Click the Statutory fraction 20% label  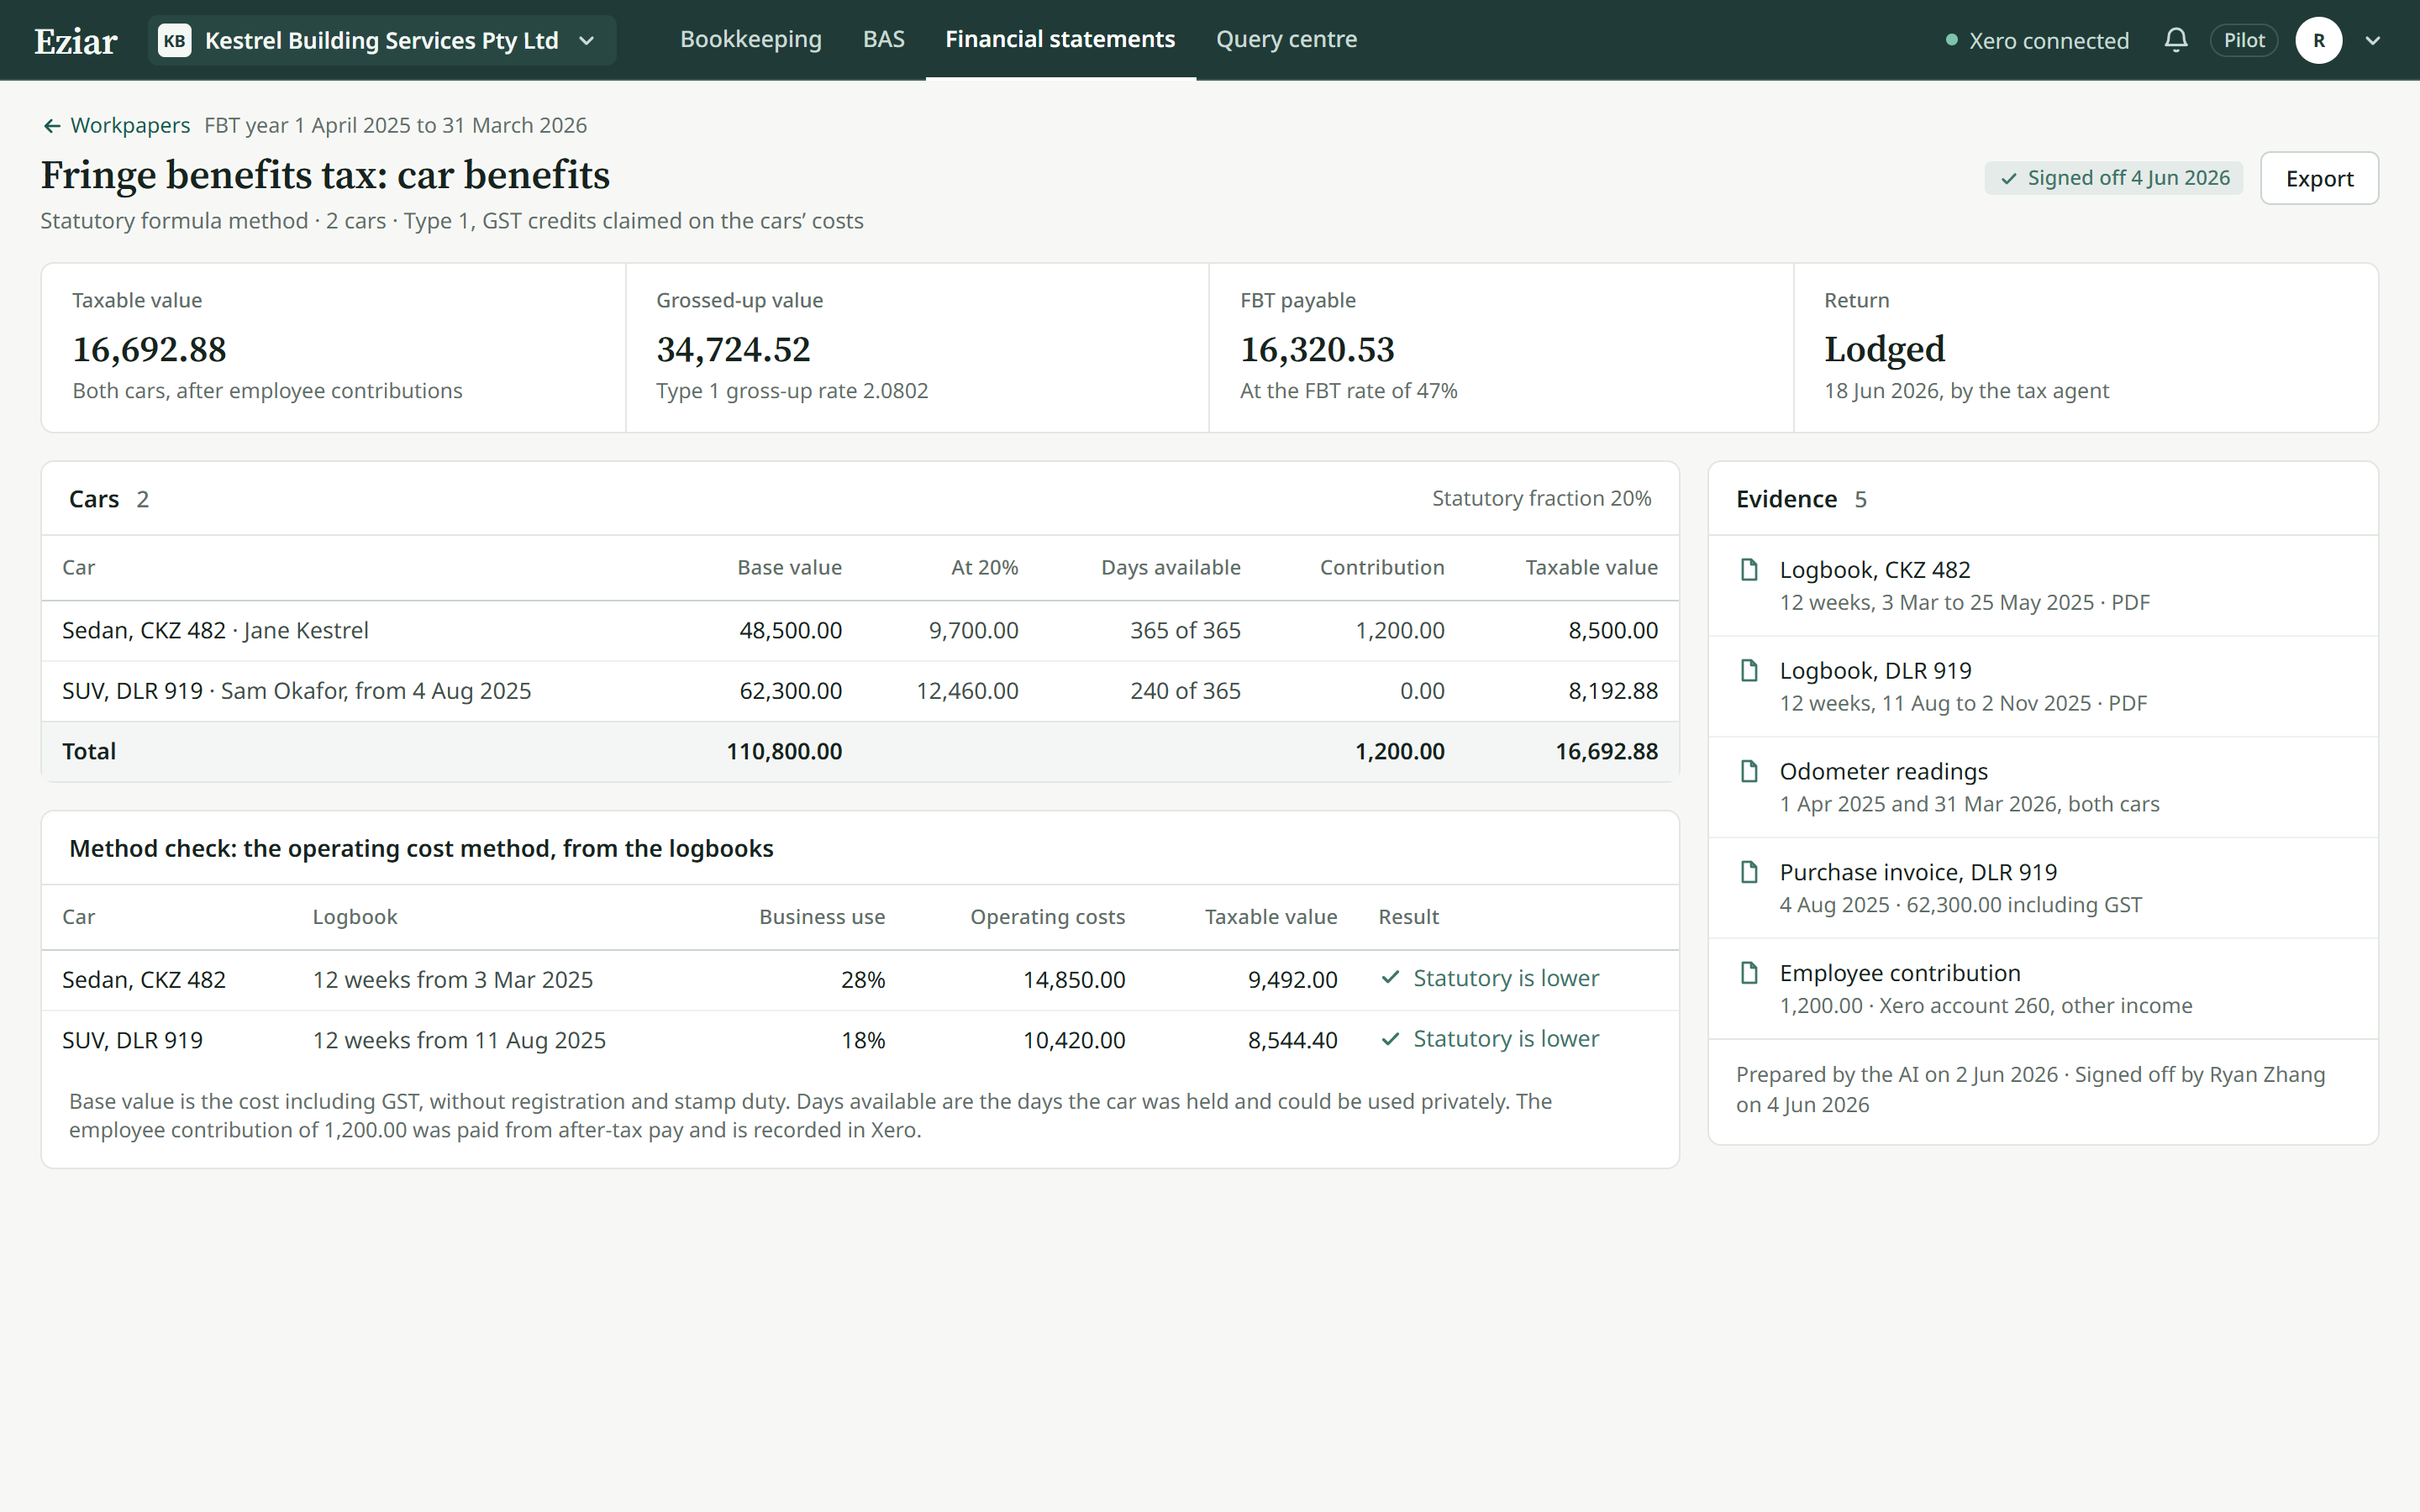point(1541,498)
